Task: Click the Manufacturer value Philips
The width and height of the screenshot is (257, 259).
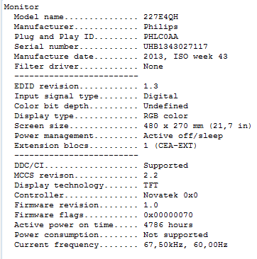Action: tap(160, 27)
